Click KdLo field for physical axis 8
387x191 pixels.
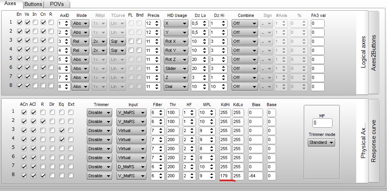pos(238,176)
